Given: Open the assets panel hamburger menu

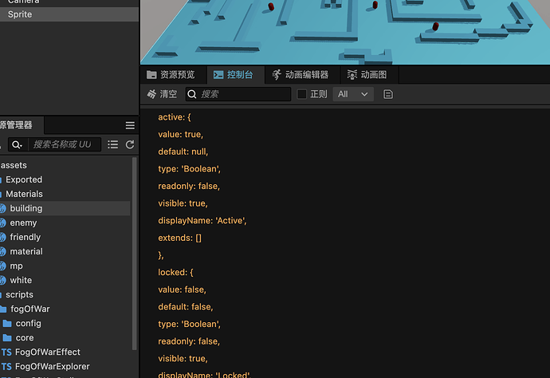Looking at the screenshot, I should point(130,125).
